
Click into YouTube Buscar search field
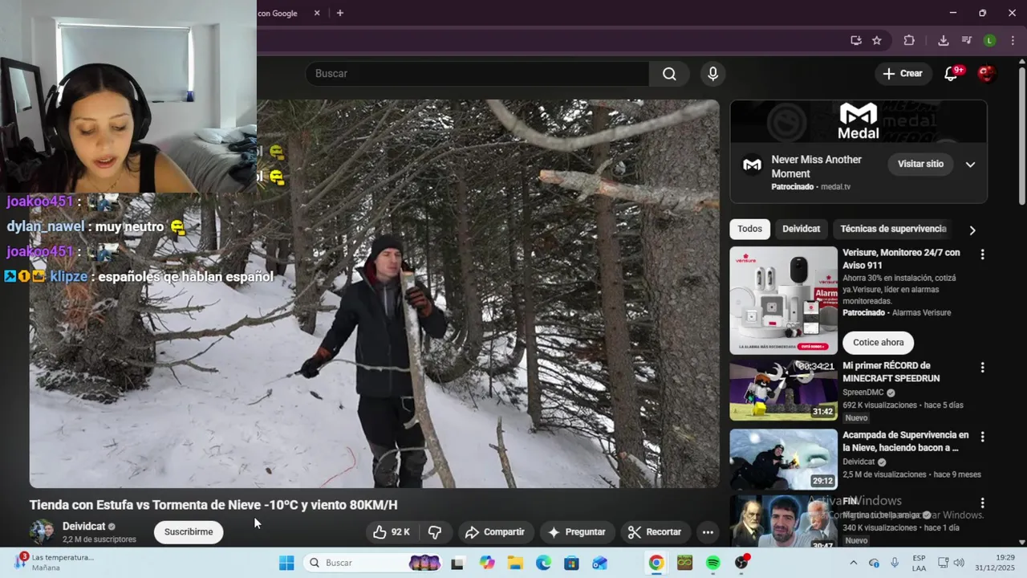(477, 74)
